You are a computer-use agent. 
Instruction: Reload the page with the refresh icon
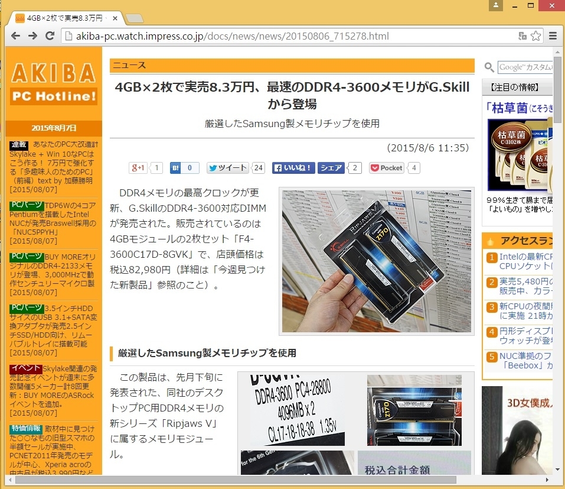pos(50,35)
